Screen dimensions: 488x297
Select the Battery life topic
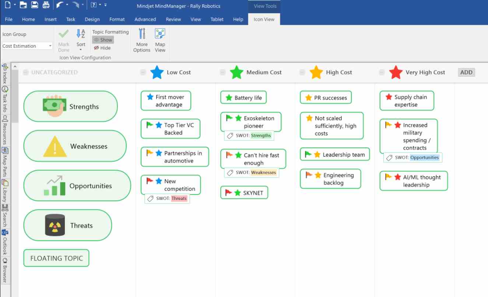(243, 98)
